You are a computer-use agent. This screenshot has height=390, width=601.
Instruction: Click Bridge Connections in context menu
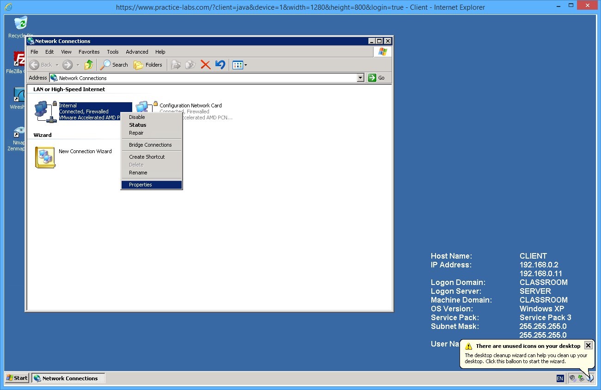150,145
